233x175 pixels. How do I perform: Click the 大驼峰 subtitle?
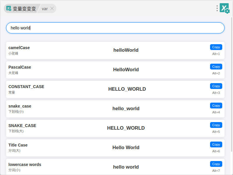(x=13, y=73)
